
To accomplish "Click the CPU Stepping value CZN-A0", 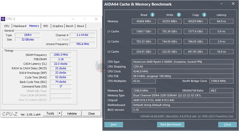I will (x=183, y=67).
